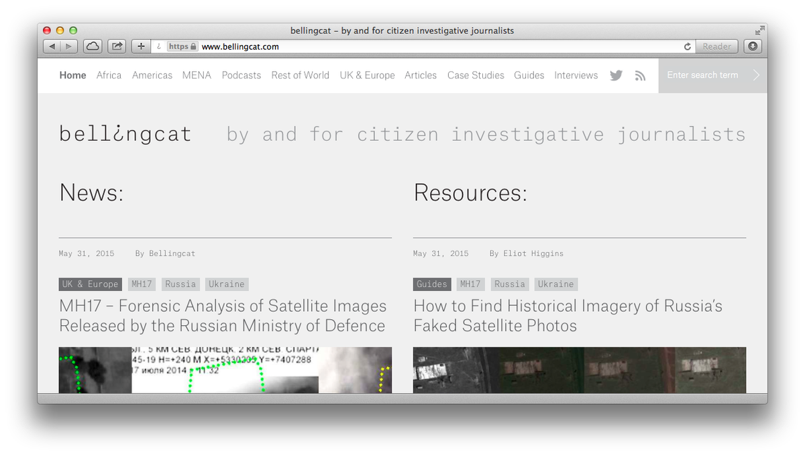Open the Rest of World section

point(300,75)
